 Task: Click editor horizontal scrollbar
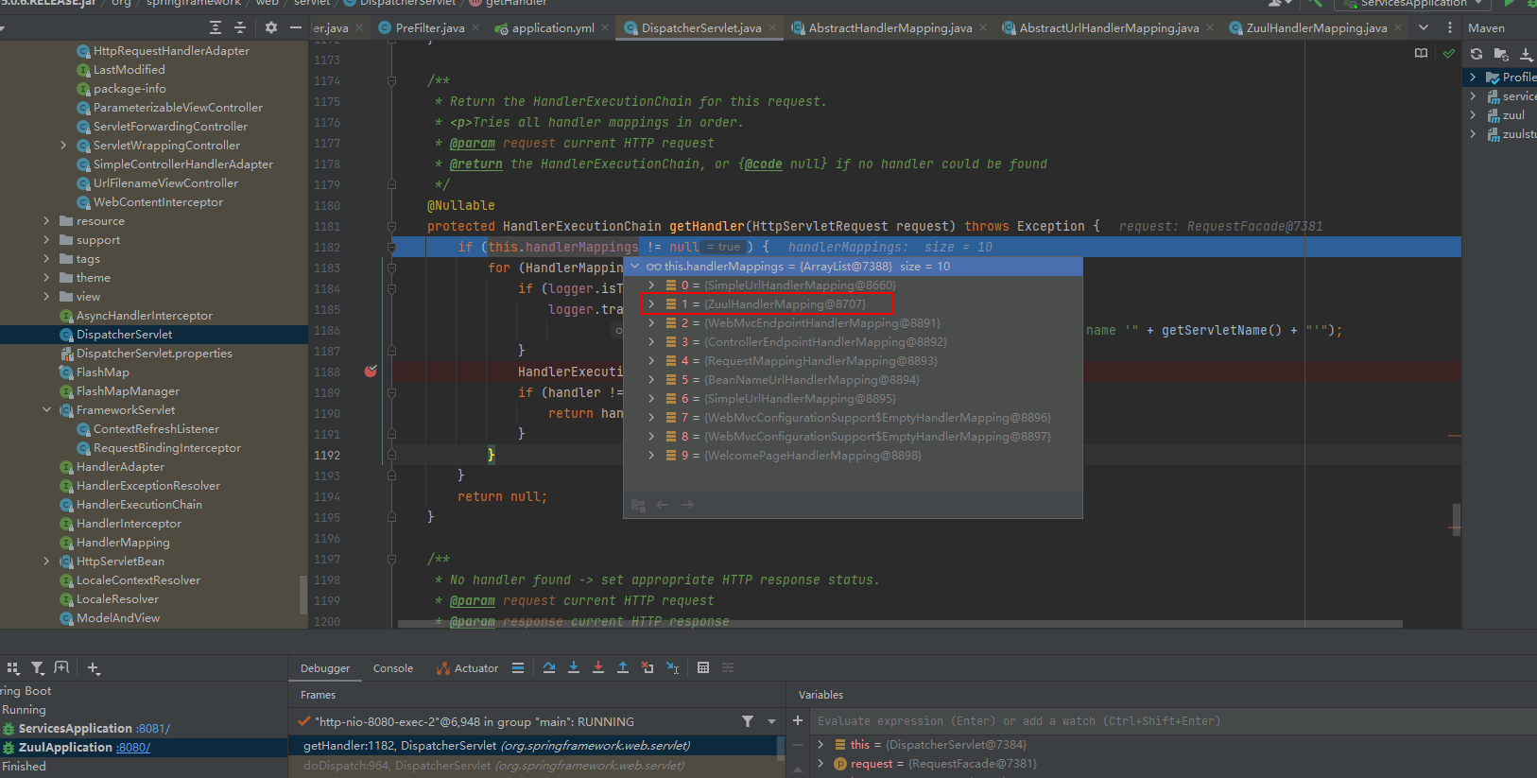pos(900,624)
